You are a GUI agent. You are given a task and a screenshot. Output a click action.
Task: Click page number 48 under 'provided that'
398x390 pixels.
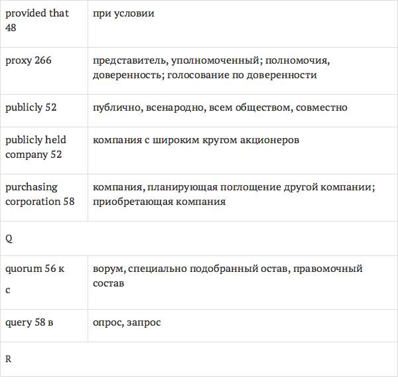[11, 27]
